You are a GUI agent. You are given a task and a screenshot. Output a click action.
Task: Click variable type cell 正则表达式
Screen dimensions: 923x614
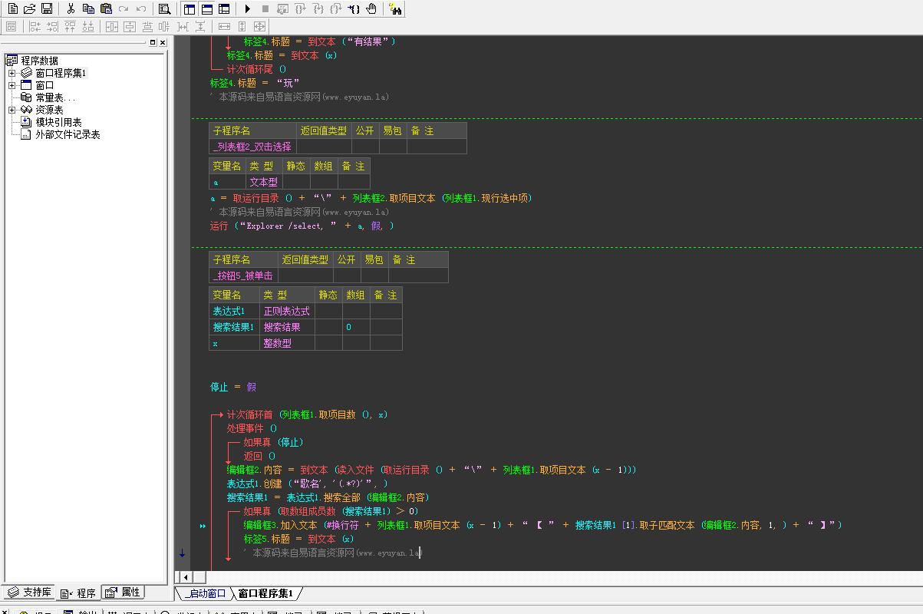(287, 311)
